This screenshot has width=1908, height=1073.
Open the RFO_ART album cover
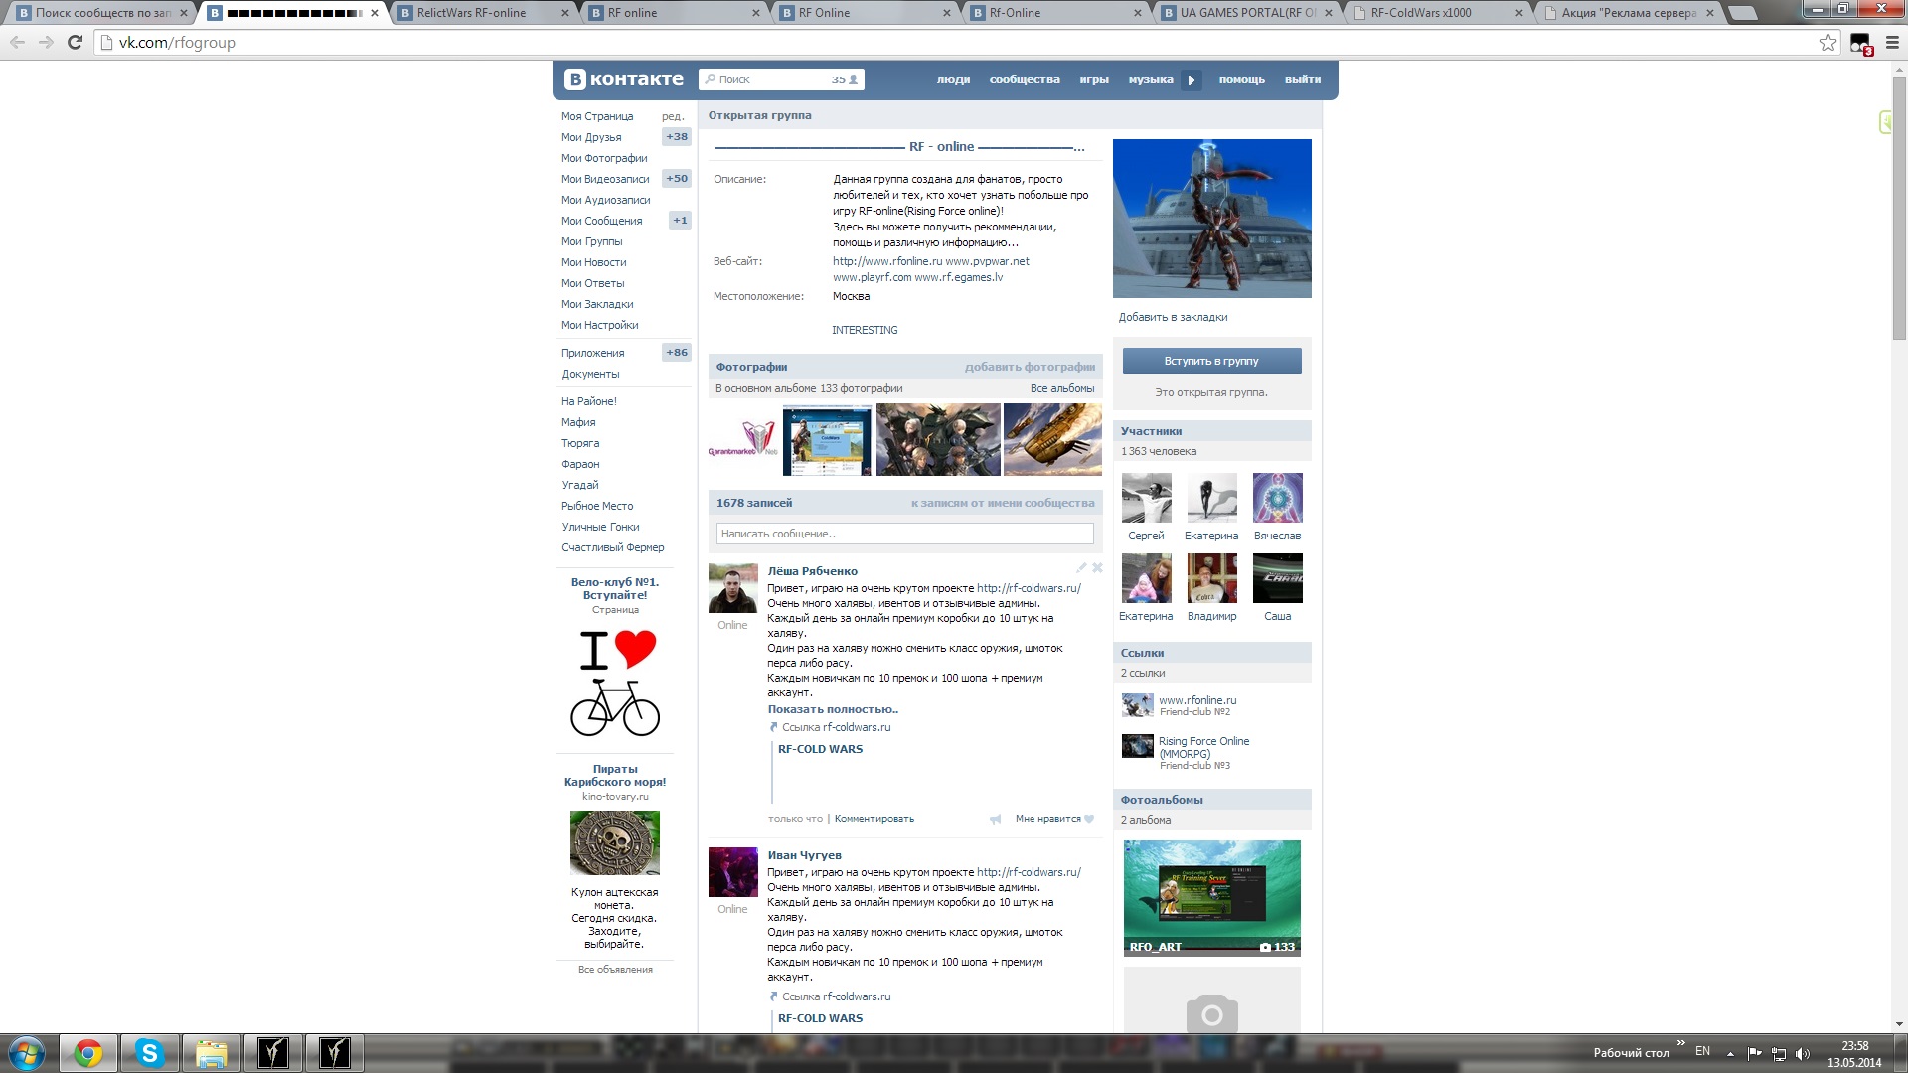point(1211,898)
